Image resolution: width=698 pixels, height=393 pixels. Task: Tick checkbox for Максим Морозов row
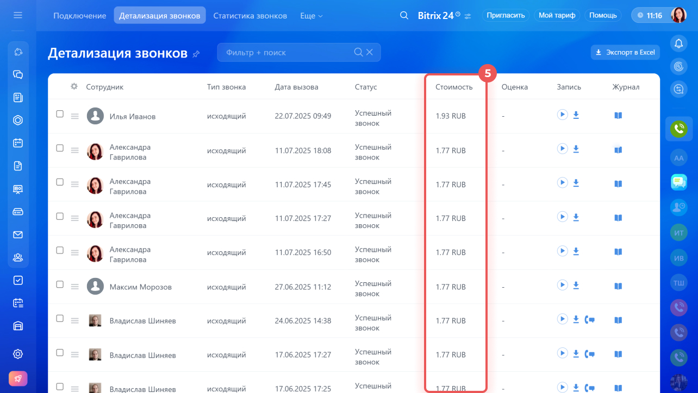[60, 284]
